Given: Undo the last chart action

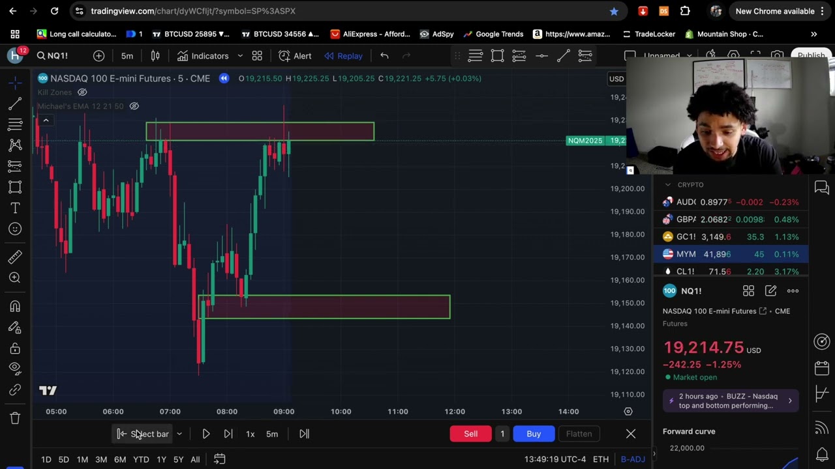Looking at the screenshot, I should pos(384,56).
